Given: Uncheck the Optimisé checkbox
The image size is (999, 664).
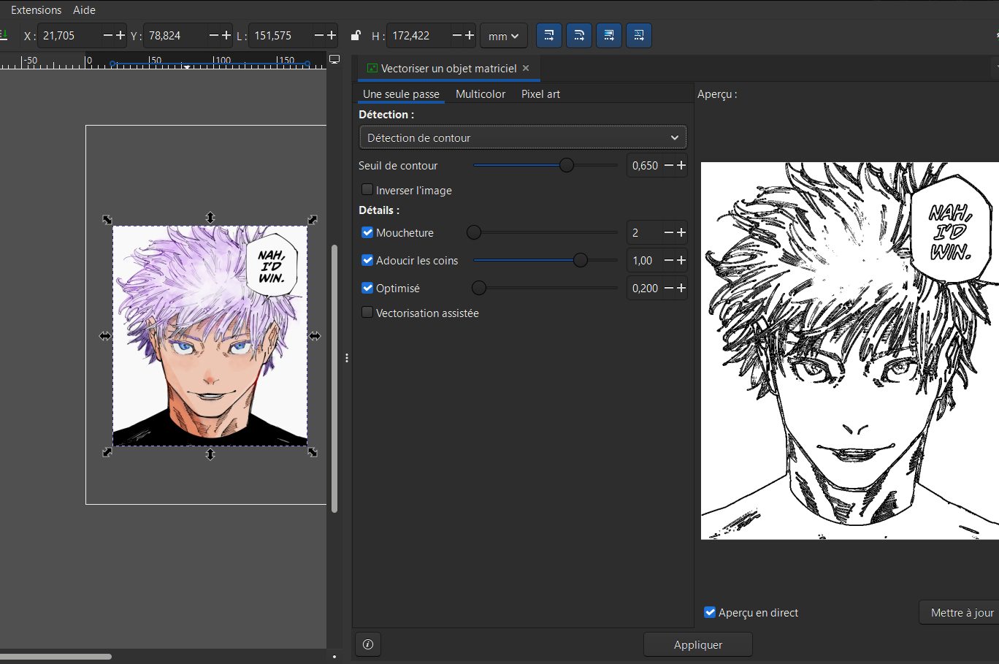Looking at the screenshot, I should (x=367, y=288).
